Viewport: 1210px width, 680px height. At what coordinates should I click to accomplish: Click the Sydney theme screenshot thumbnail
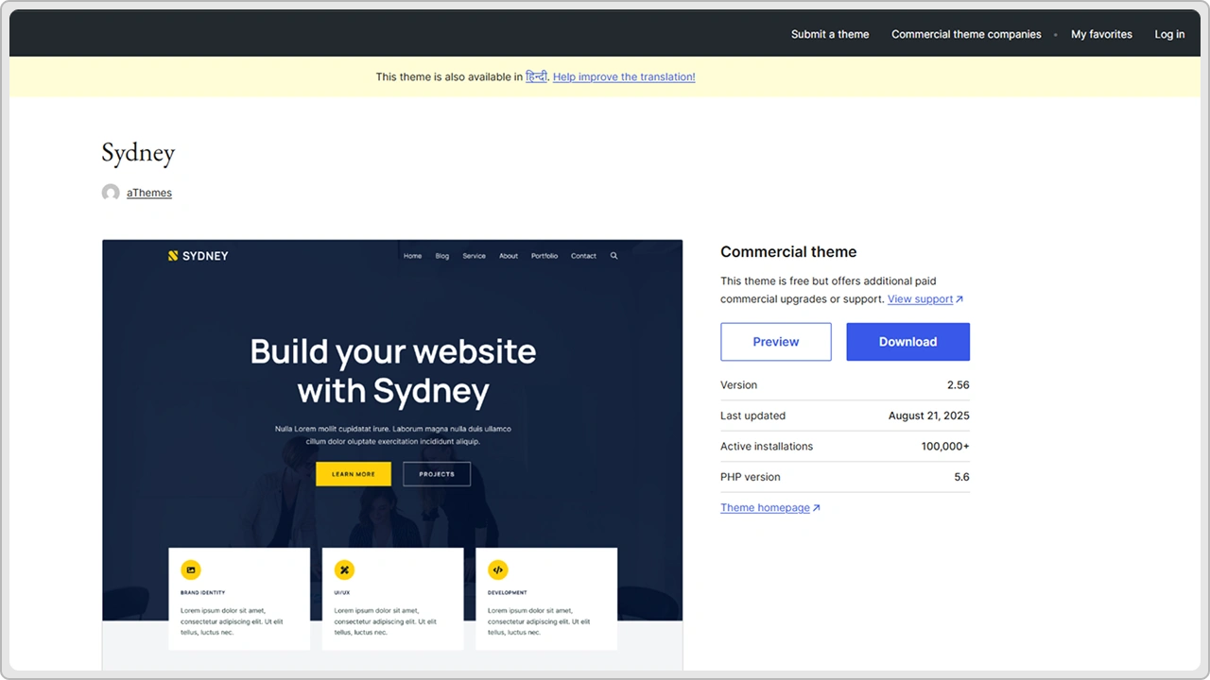pos(392,455)
